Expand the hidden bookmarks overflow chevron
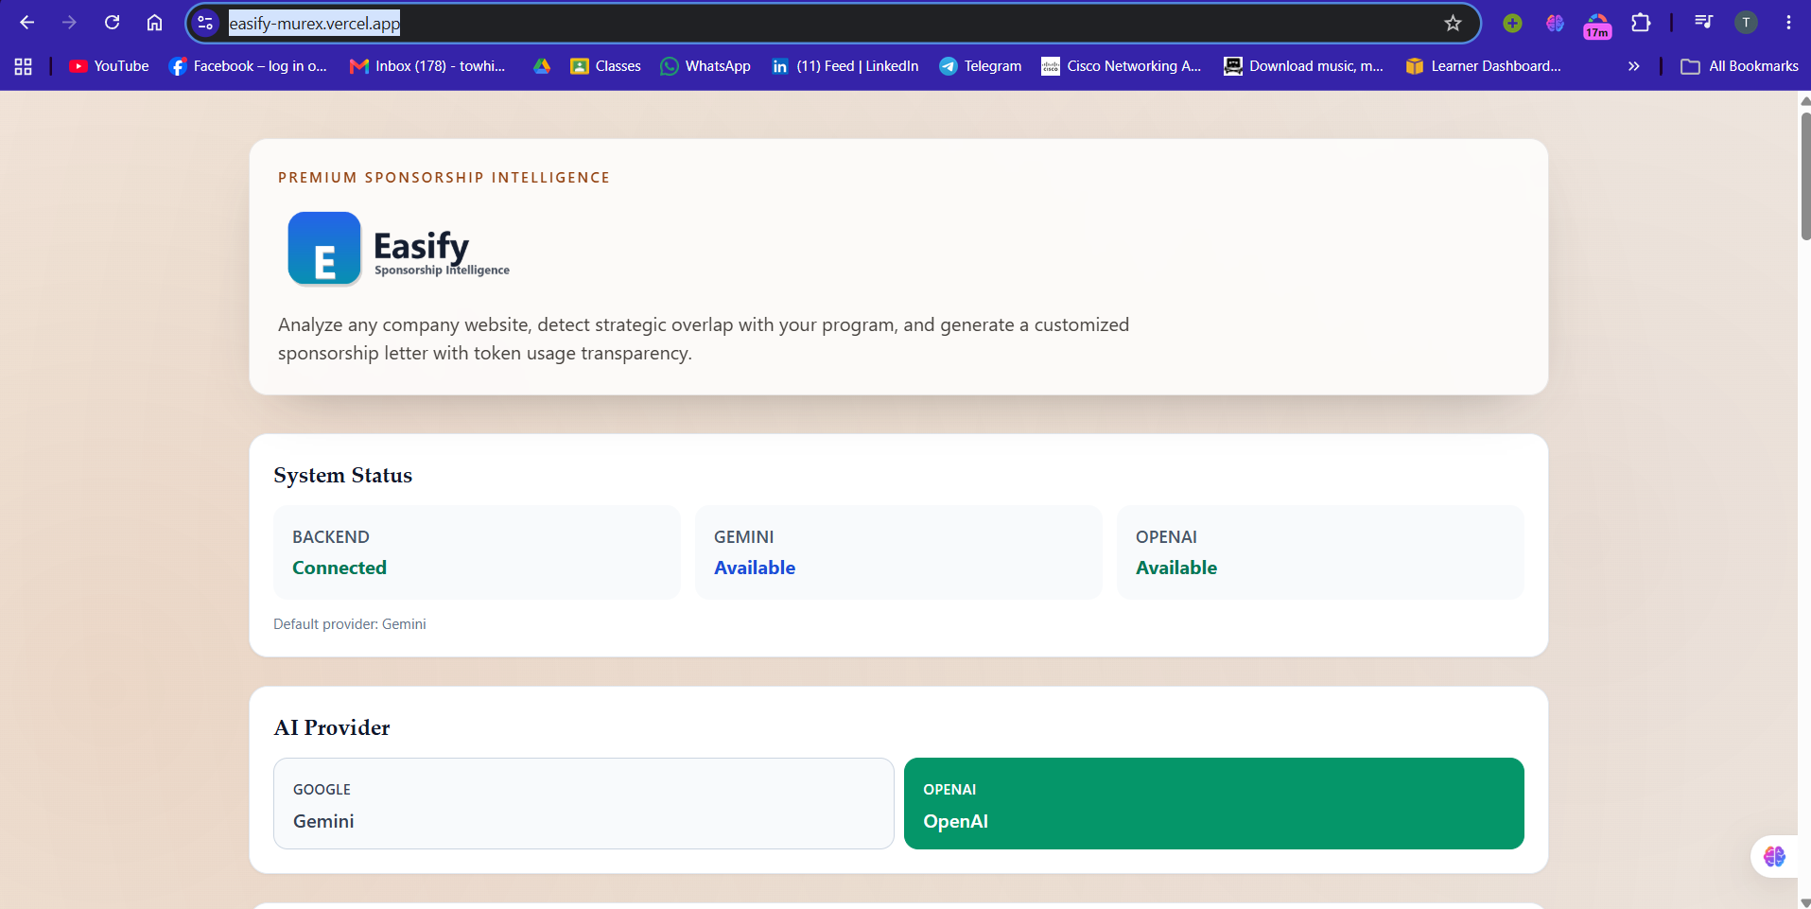 [x=1633, y=66]
